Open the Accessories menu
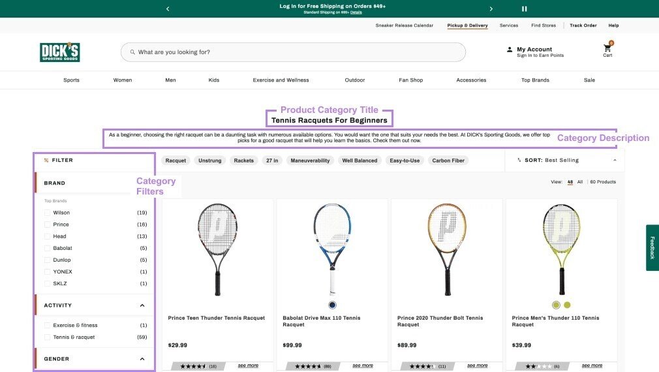659x372 pixels. click(471, 80)
